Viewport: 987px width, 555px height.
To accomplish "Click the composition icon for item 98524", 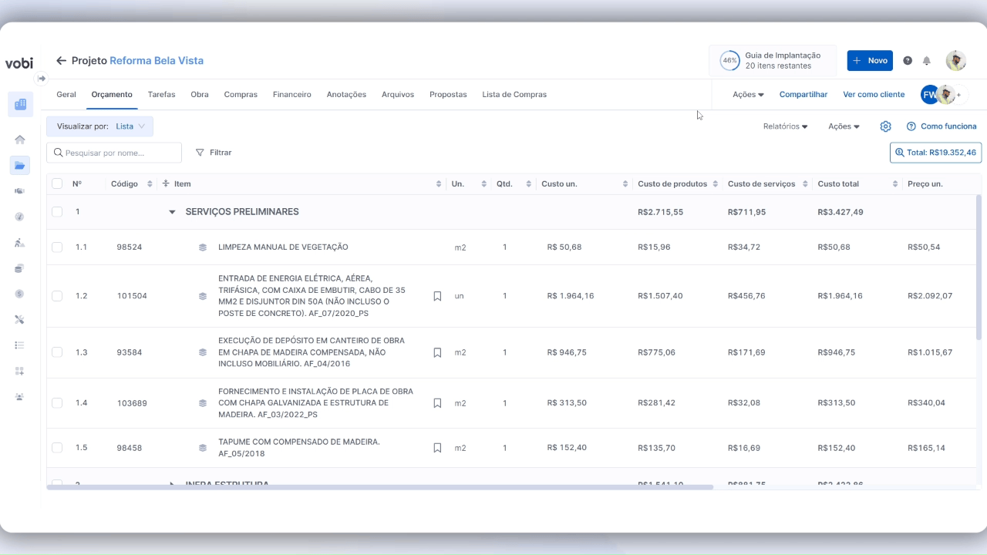I will [x=203, y=247].
